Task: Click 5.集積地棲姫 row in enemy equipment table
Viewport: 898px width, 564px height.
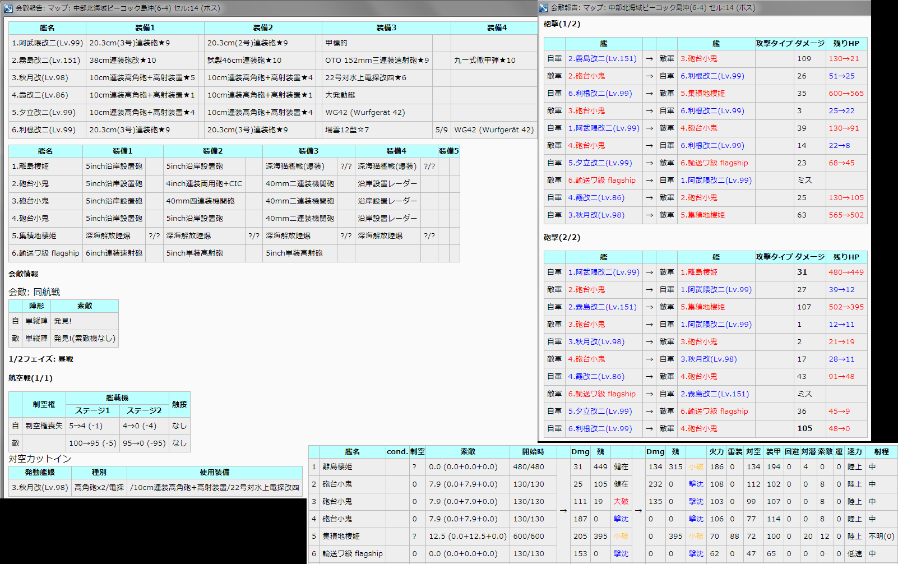Action: pyautogui.click(x=34, y=235)
